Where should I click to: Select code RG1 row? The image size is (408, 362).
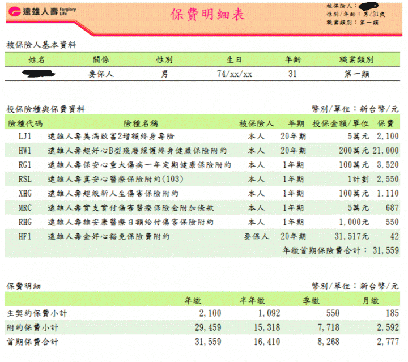tap(202, 165)
